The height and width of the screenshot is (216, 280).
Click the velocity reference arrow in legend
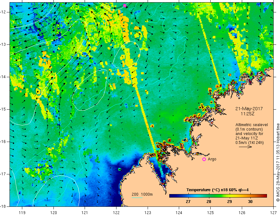click(x=245, y=147)
